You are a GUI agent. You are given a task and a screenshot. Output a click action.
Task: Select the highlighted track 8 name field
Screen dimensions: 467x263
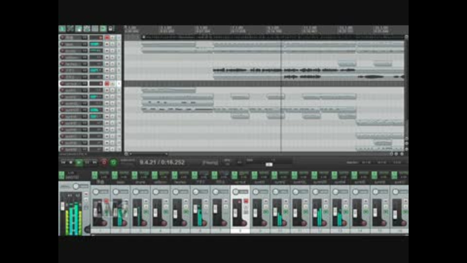coord(72,83)
